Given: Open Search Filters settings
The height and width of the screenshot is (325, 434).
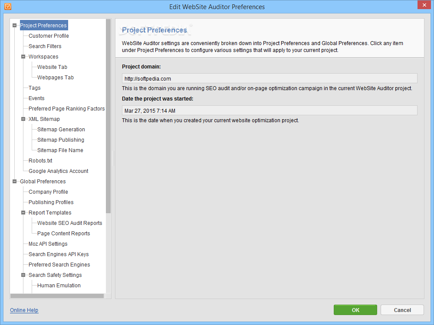Looking at the screenshot, I should 45,46.
